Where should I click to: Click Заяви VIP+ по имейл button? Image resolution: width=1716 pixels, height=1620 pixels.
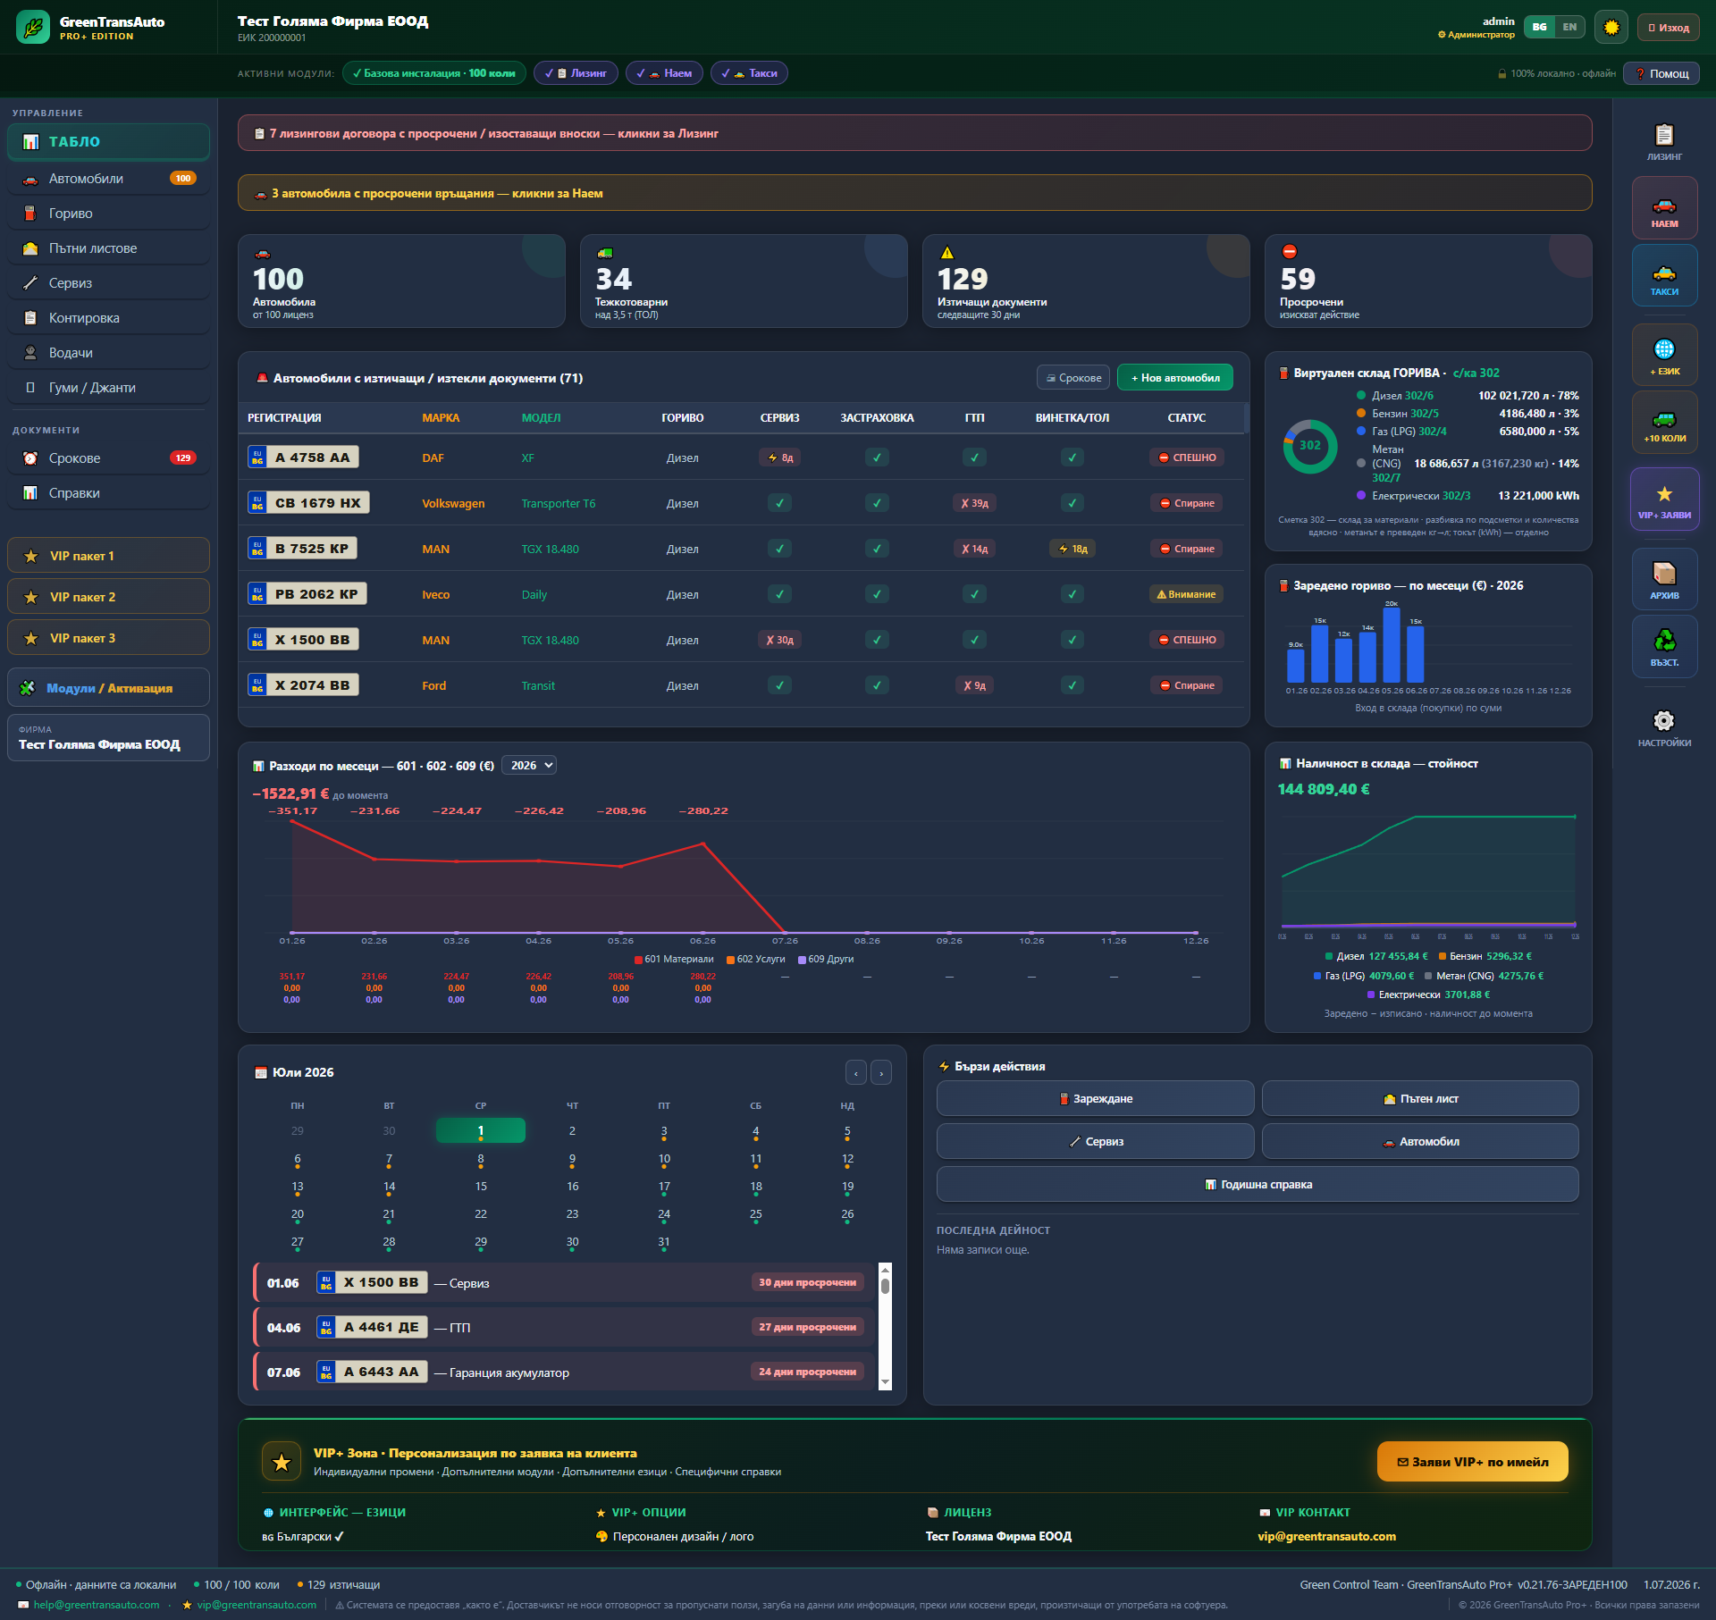1473,1462
